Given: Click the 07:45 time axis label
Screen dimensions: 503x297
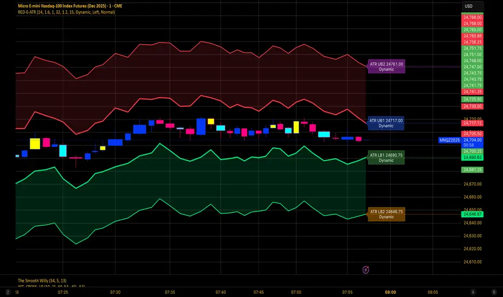Looking at the screenshot, I should [259, 292].
